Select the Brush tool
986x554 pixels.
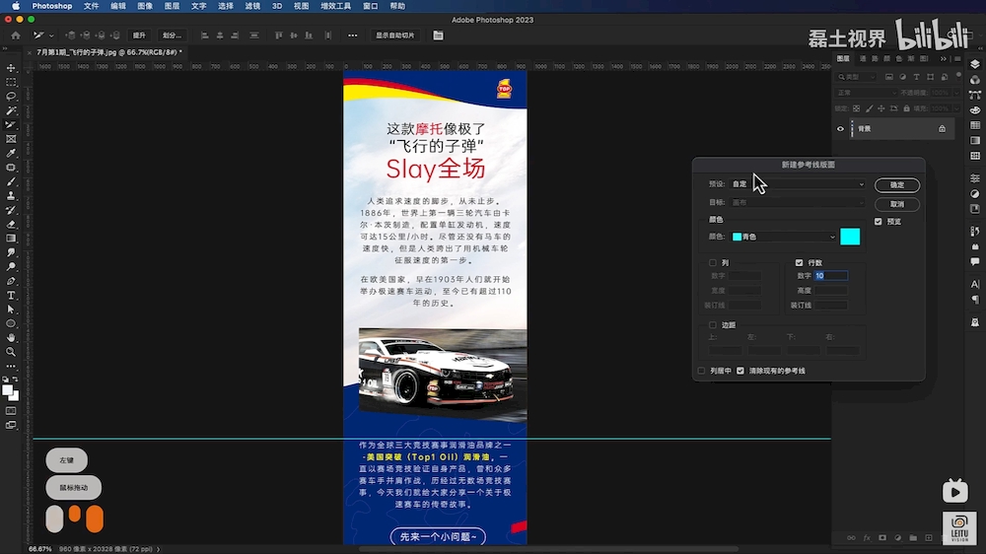[11, 181]
